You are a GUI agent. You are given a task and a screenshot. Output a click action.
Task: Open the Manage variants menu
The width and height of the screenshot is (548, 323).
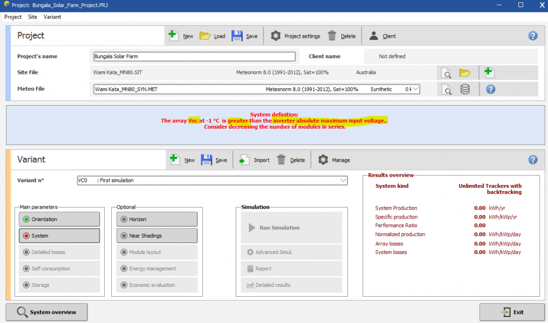pyautogui.click(x=334, y=160)
